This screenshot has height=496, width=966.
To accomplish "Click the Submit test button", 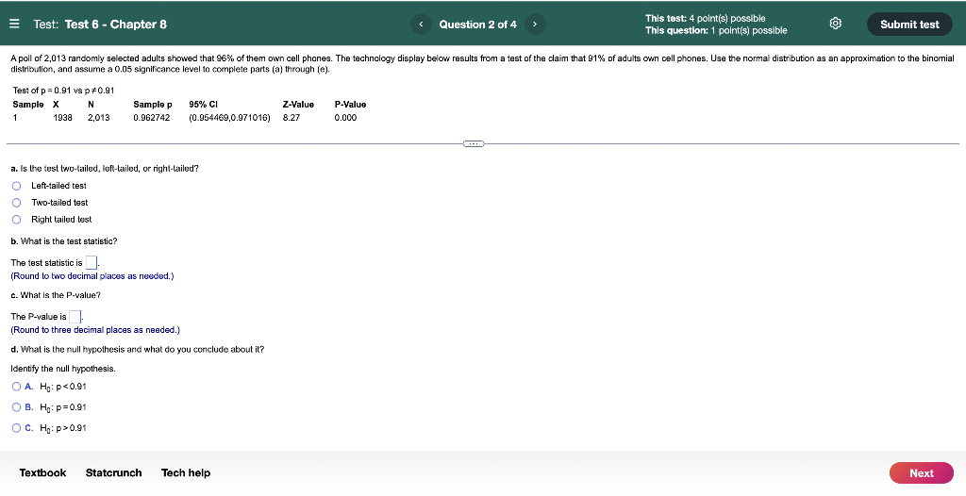I will pyautogui.click(x=909, y=24).
